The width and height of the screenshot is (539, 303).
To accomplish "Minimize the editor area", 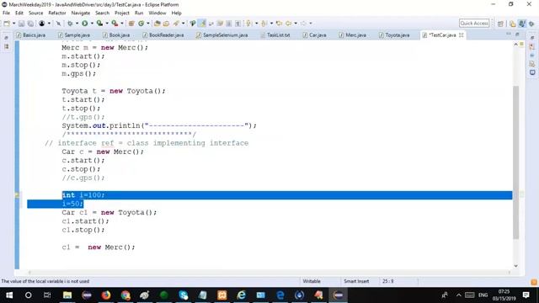I will point(509,35).
